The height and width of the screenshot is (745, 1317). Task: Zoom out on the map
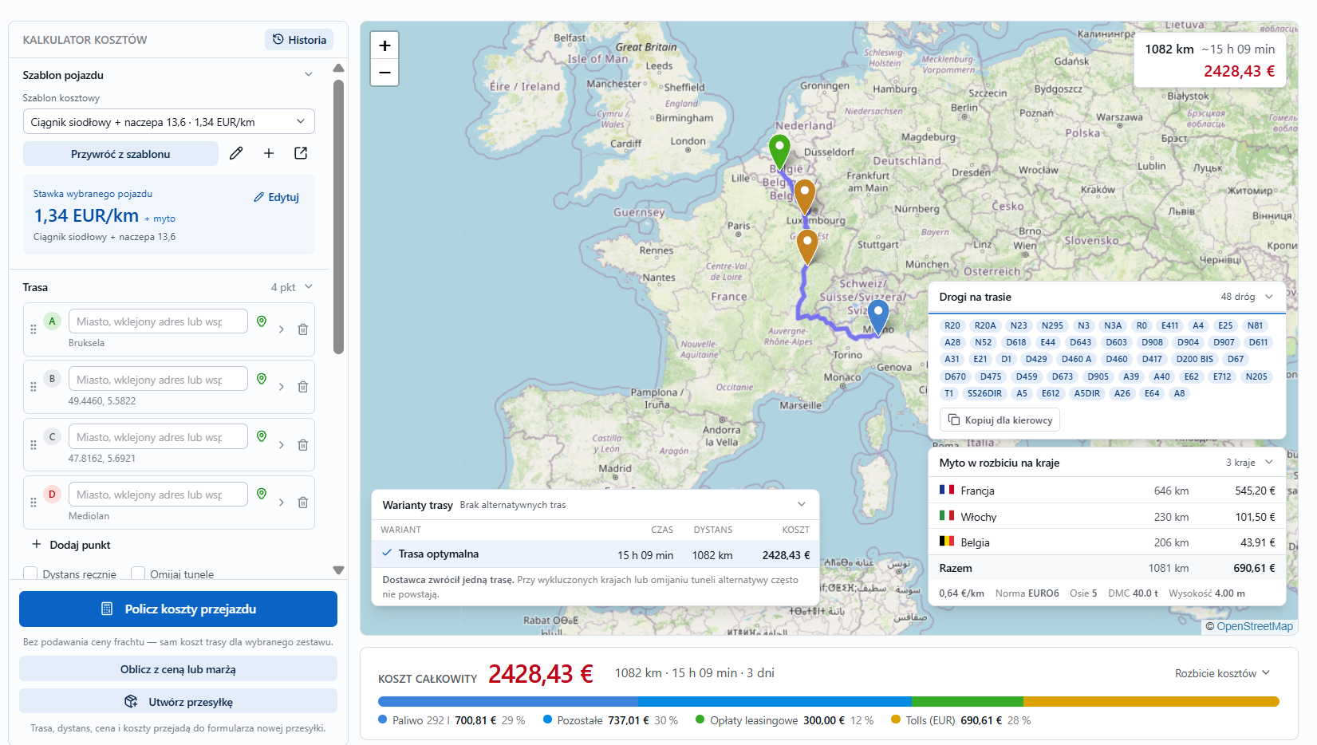tap(384, 73)
